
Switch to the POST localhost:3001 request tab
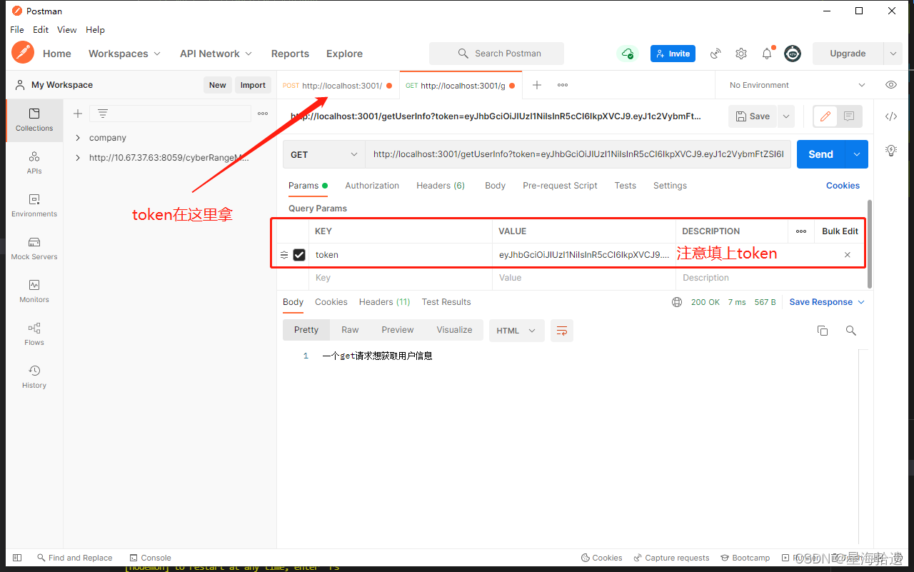pyautogui.click(x=337, y=85)
